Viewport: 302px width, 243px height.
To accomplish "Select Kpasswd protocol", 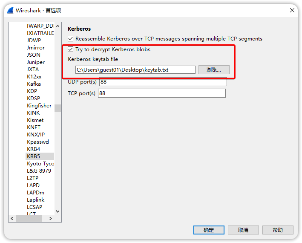I will point(38,142).
